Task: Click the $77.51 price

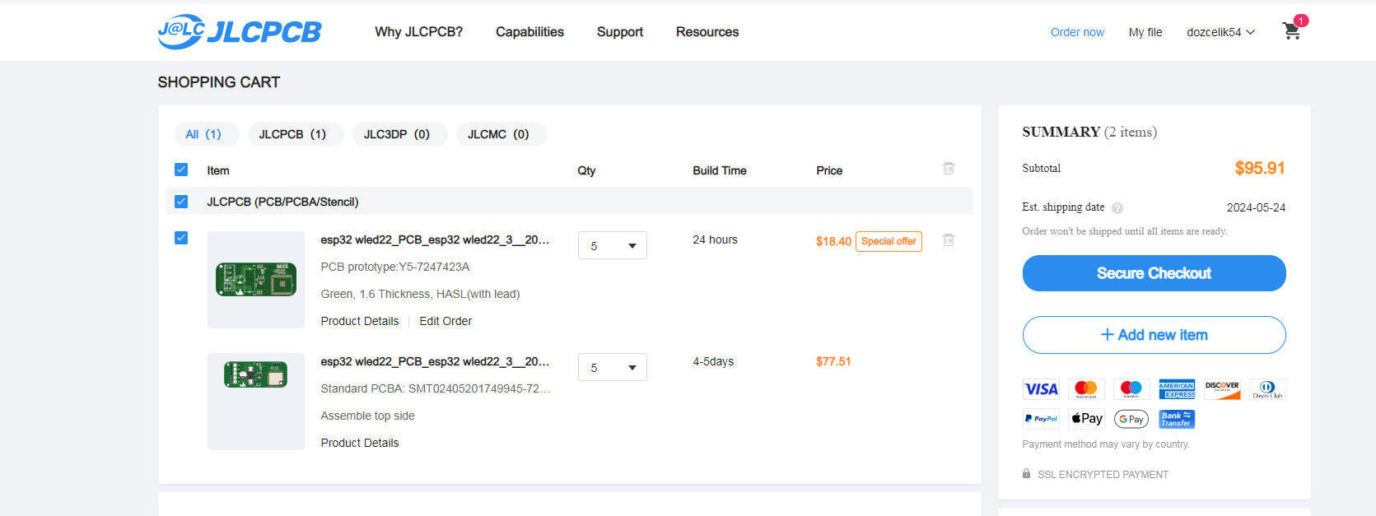Action: pos(833,361)
